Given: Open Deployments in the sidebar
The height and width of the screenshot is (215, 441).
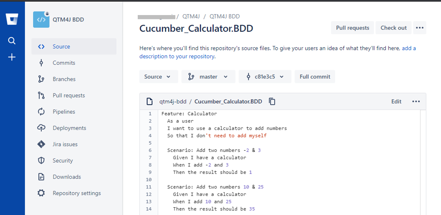Looking at the screenshot, I should 74,128.
